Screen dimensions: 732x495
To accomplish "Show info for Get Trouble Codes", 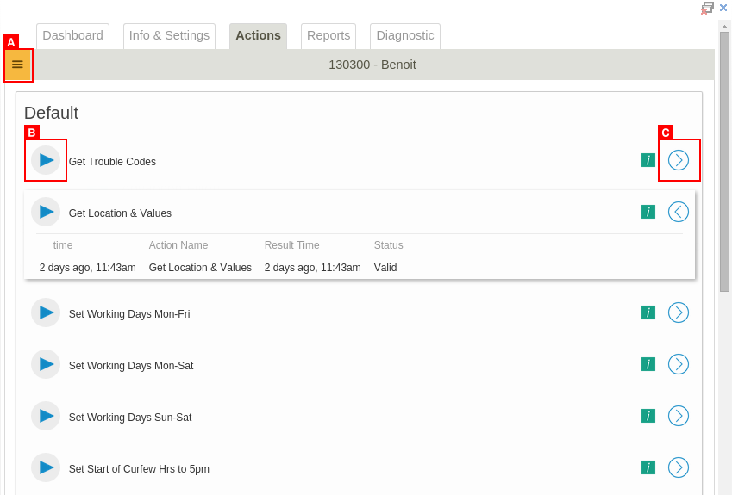I will (648, 160).
